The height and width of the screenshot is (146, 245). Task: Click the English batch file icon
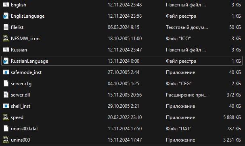6,5
